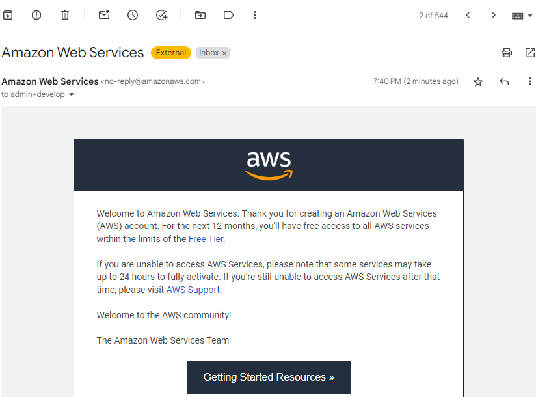Remove the Inbox label tag
The width and height of the screenshot is (536, 397).
click(224, 53)
